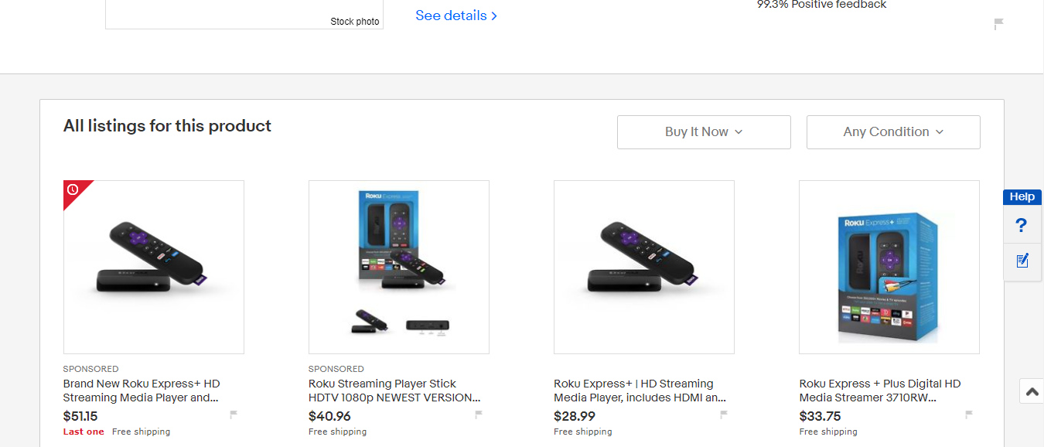
Task: Flag the Roku Express + Plus Digital HD listing
Action: (x=969, y=414)
